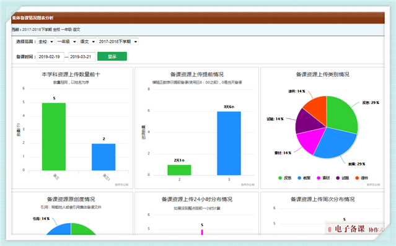Screen dimensions: 396x246
Task: Click the data label 2天1个
Action: point(179,160)
